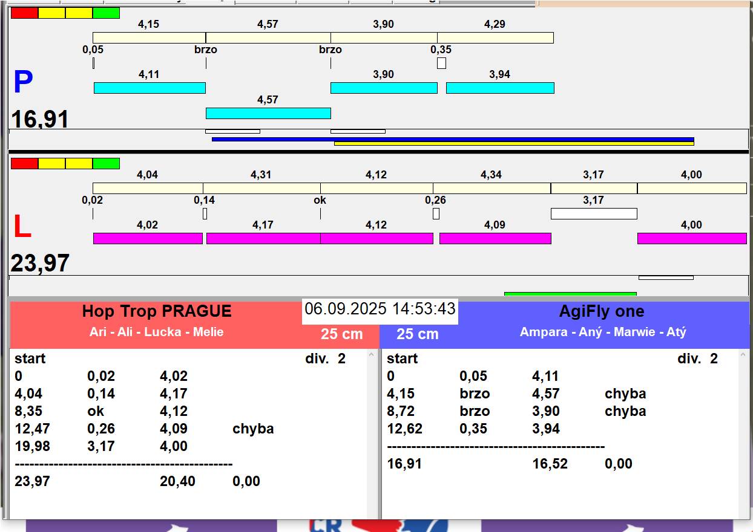
Task: Click the Ampara - Aný - Marwie - Atý roster
Action: click(x=603, y=332)
